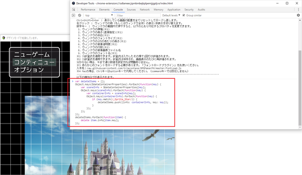Click the console input prompt chevron
Screen dimensions: 302x175
pos(73,81)
